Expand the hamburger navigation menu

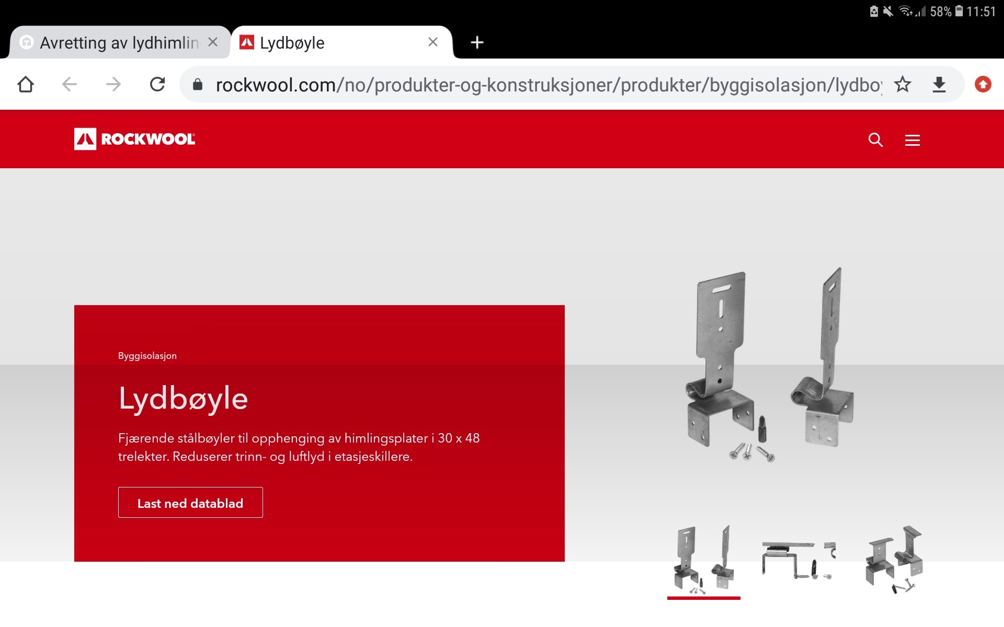[912, 140]
